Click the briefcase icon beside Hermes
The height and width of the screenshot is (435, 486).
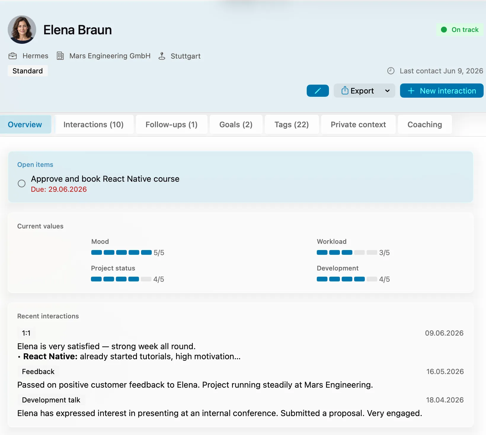[x=13, y=56]
